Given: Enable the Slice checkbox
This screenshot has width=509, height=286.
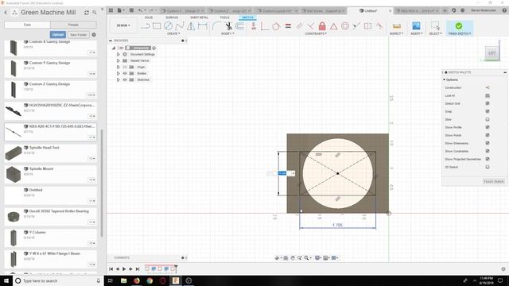Looking at the screenshot, I should pyautogui.click(x=488, y=119).
